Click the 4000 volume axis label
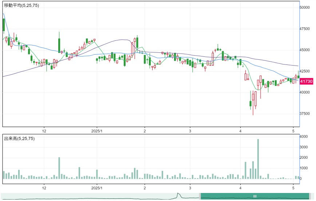316x201 pixels. [x=304, y=137]
